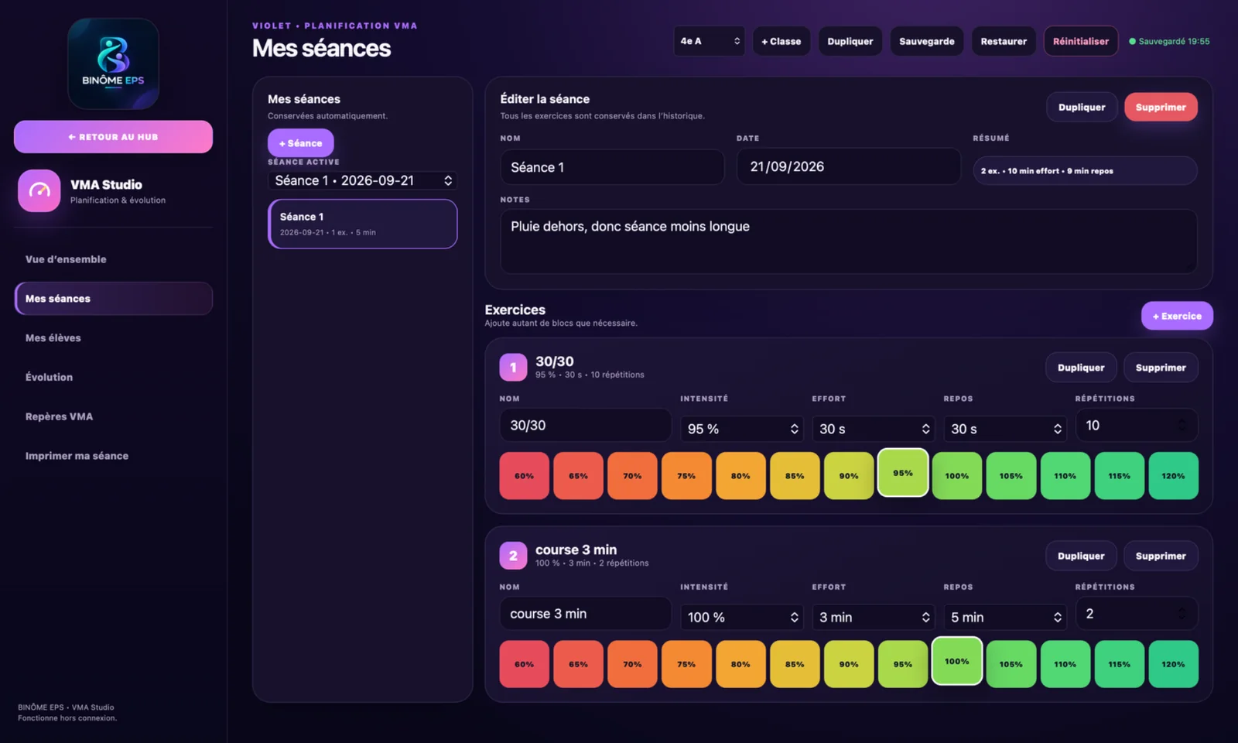Click the session name field Séance 1
The height and width of the screenshot is (743, 1238).
tap(612, 167)
